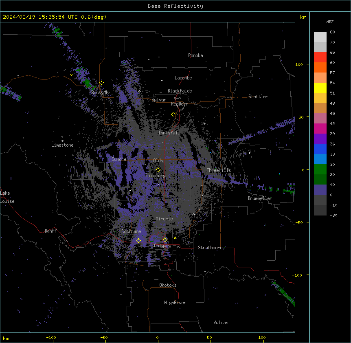Click the Blackfalds label

[x=180, y=91]
